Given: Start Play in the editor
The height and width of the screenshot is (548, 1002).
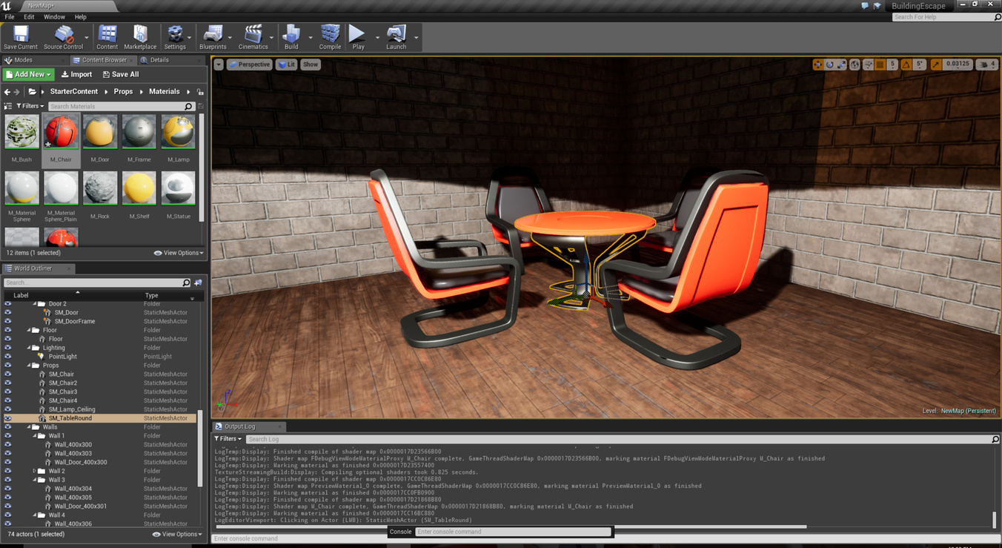Looking at the screenshot, I should (x=358, y=37).
